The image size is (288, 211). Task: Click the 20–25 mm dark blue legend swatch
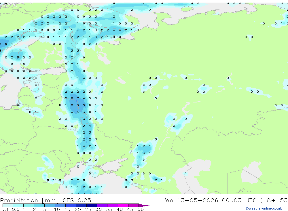point(81,205)
